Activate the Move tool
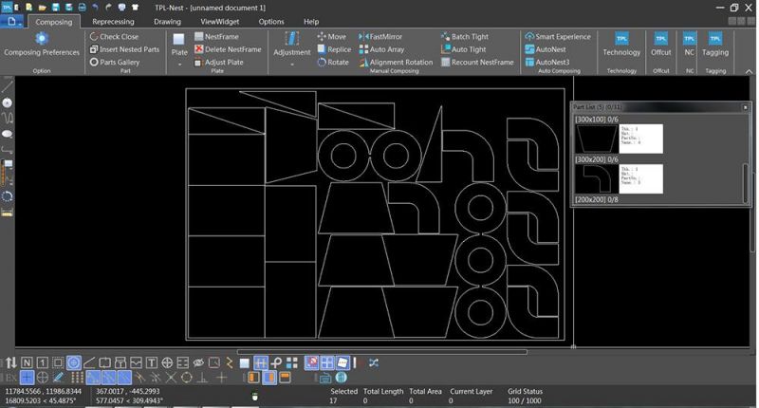The height and width of the screenshot is (408, 759). (x=331, y=36)
